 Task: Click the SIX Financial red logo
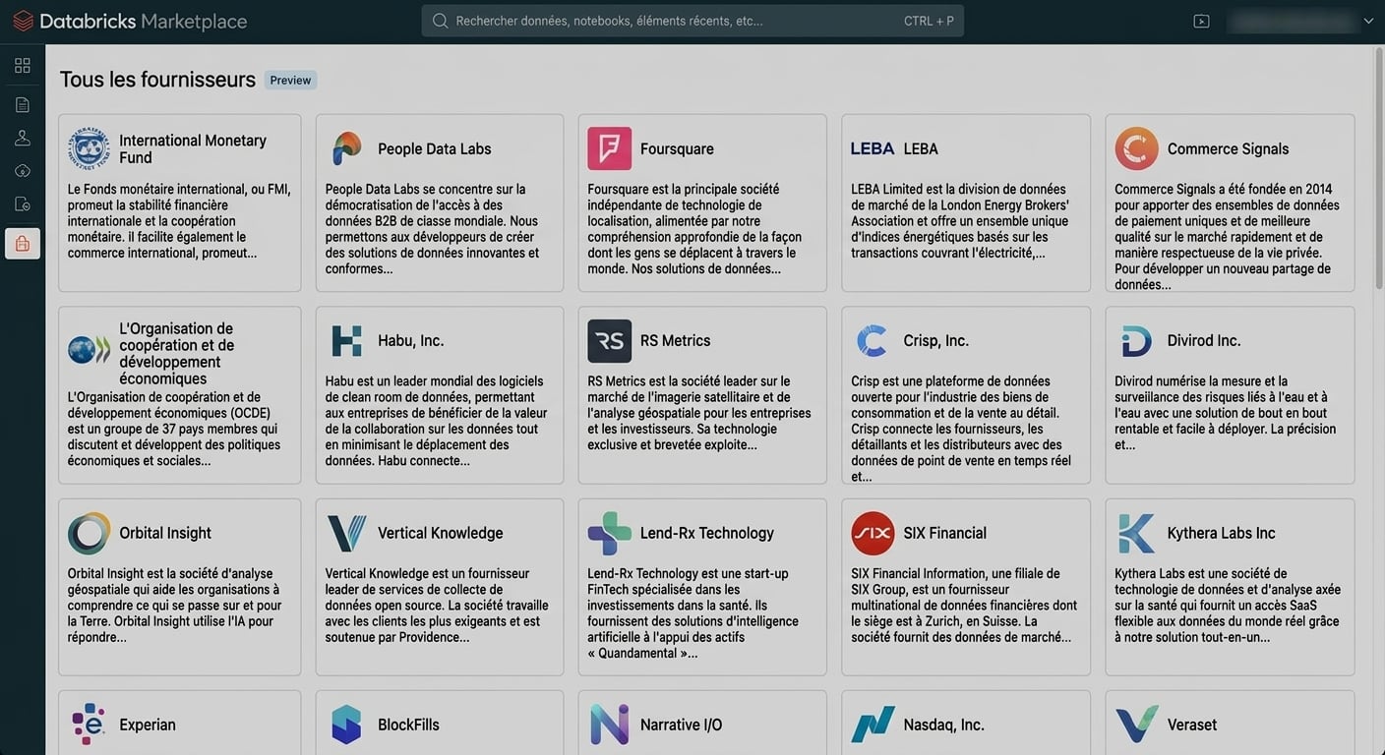pyautogui.click(x=873, y=533)
